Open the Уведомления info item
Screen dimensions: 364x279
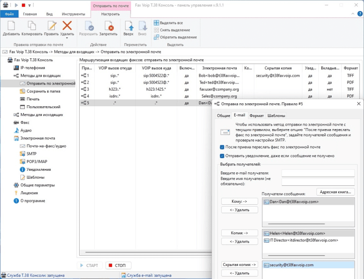click(38, 169)
